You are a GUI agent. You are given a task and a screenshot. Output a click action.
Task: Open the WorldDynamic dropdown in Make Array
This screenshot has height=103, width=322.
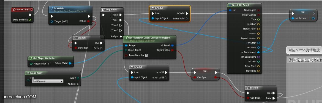coord(47,81)
